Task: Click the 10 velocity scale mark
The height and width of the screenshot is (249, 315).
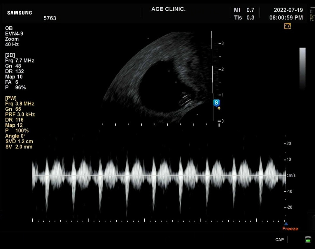Action: click(288, 160)
